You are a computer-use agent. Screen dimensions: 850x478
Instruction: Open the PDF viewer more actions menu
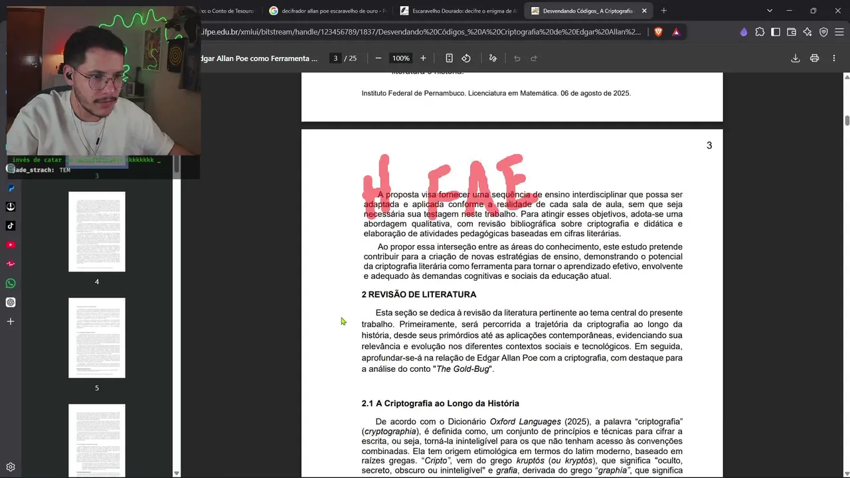point(834,58)
